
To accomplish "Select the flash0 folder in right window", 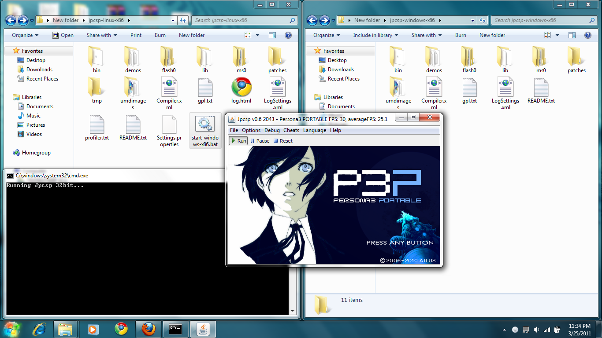I will [x=469, y=59].
